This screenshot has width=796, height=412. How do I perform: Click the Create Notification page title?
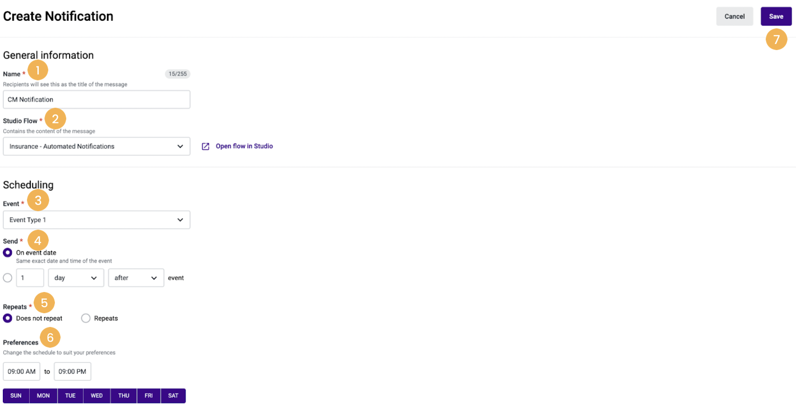[58, 17]
